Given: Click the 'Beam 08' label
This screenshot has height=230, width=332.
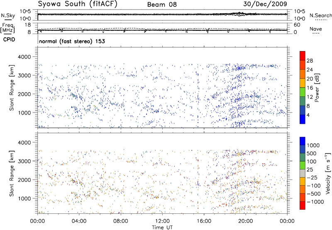Looking at the screenshot, I should coord(162,5).
